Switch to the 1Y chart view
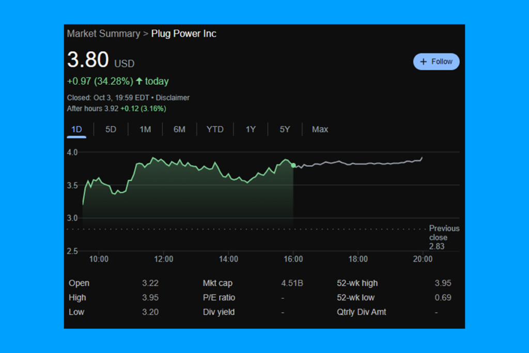This screenshot has width=529, height=353. (251, 129)
